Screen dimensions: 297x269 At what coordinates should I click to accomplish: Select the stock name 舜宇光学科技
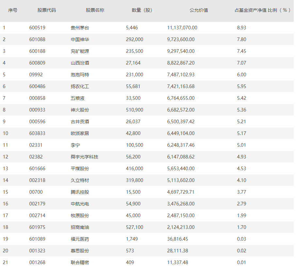click(x=84, y=157)
